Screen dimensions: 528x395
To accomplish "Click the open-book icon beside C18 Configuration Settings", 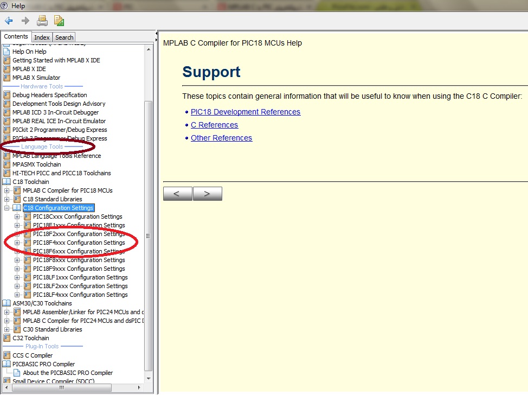I will pyautogui.click(x=17, y=208).
